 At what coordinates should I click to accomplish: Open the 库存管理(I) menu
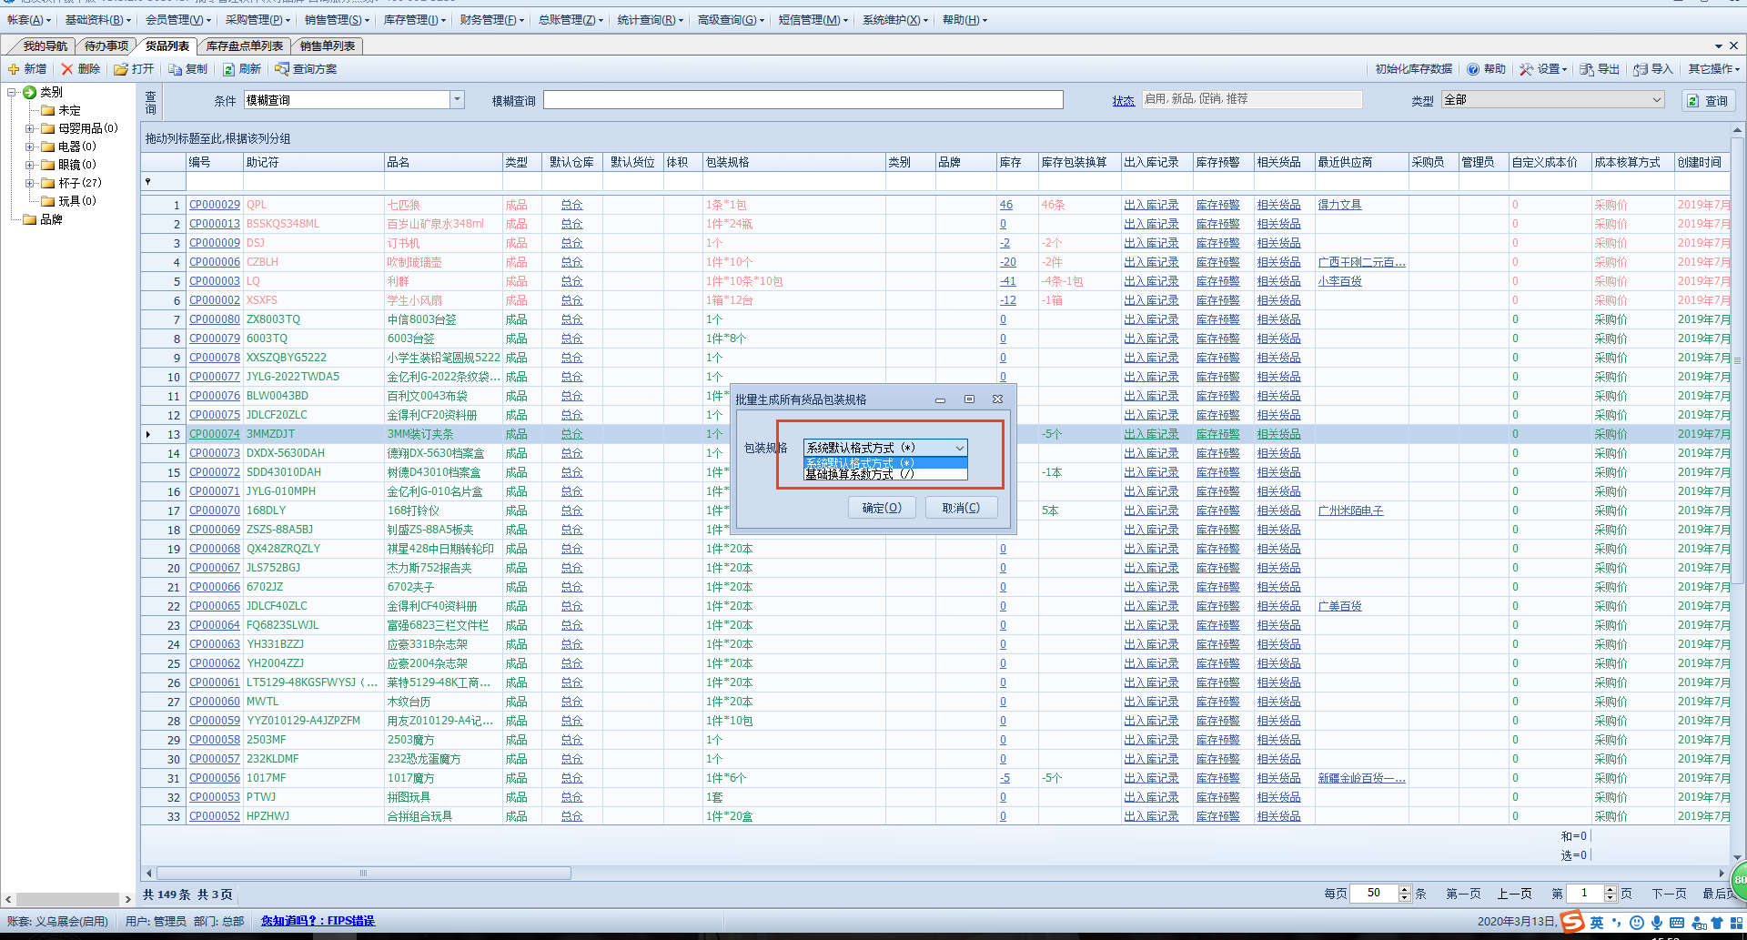tap(414, 20)
